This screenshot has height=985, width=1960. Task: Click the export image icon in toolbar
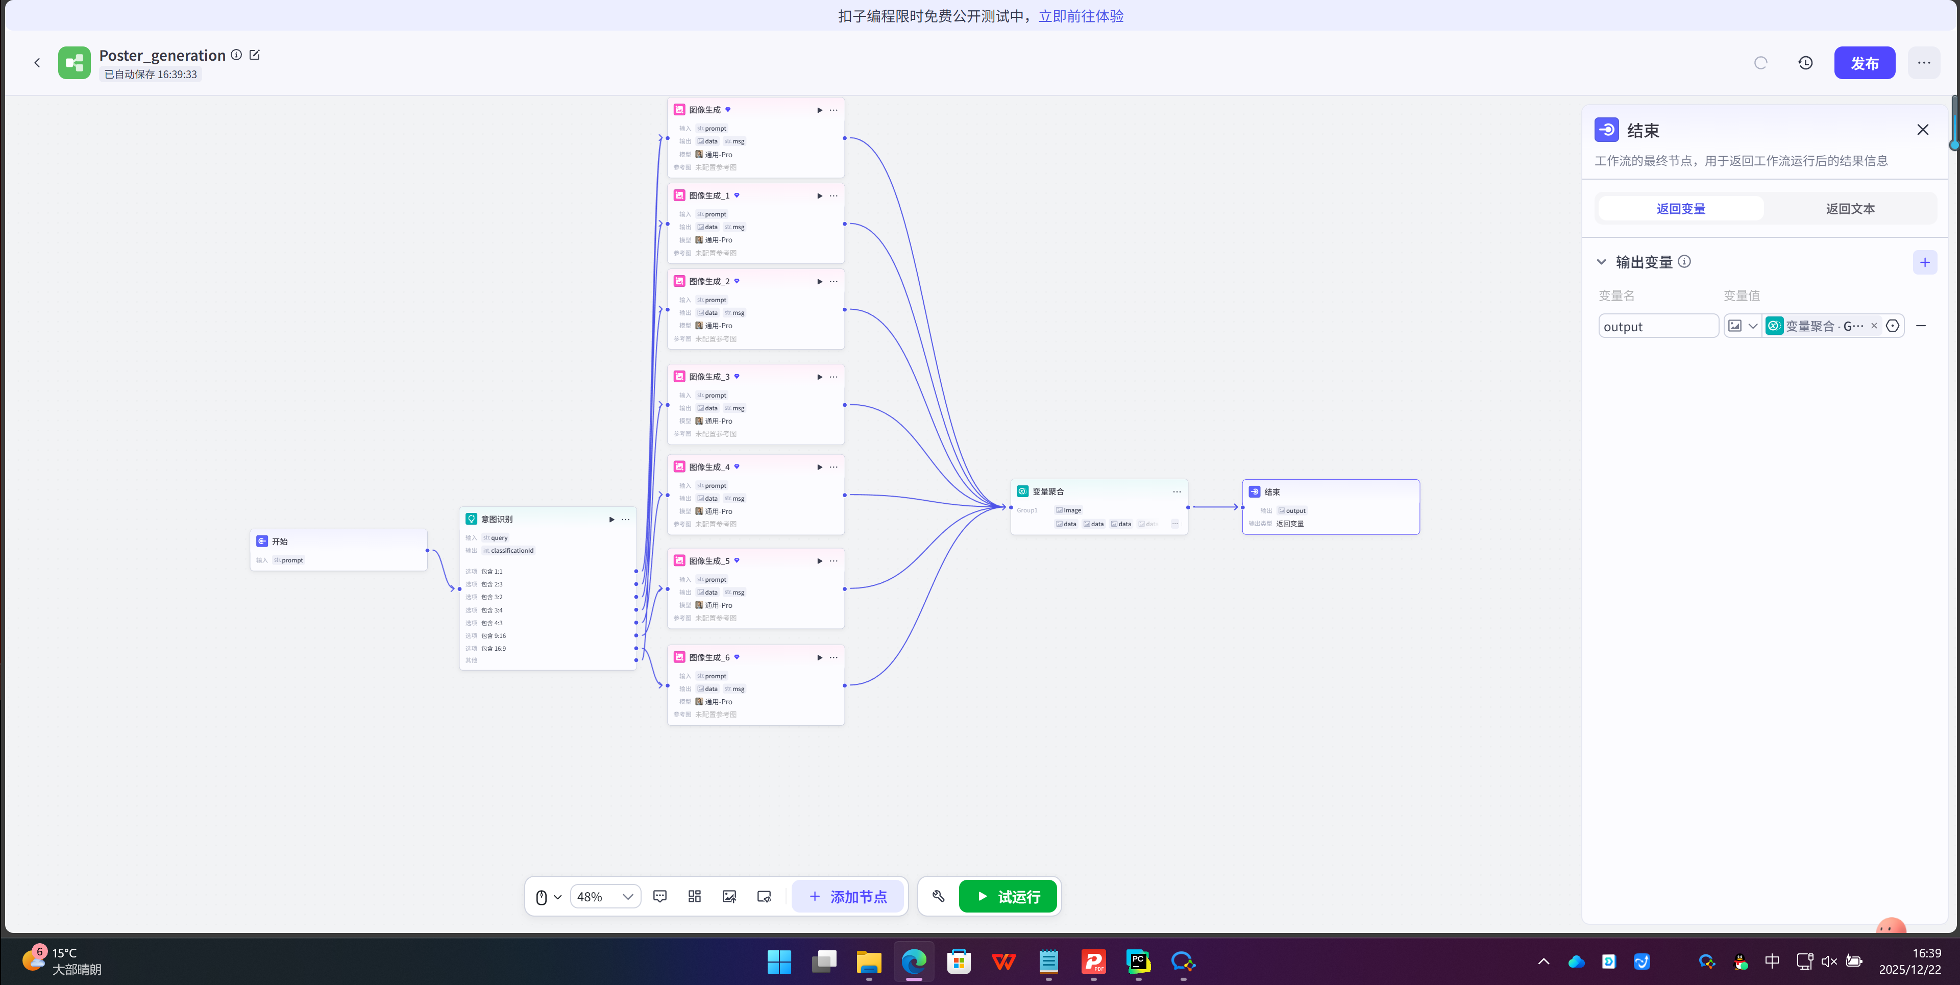[x=729, y=896]
